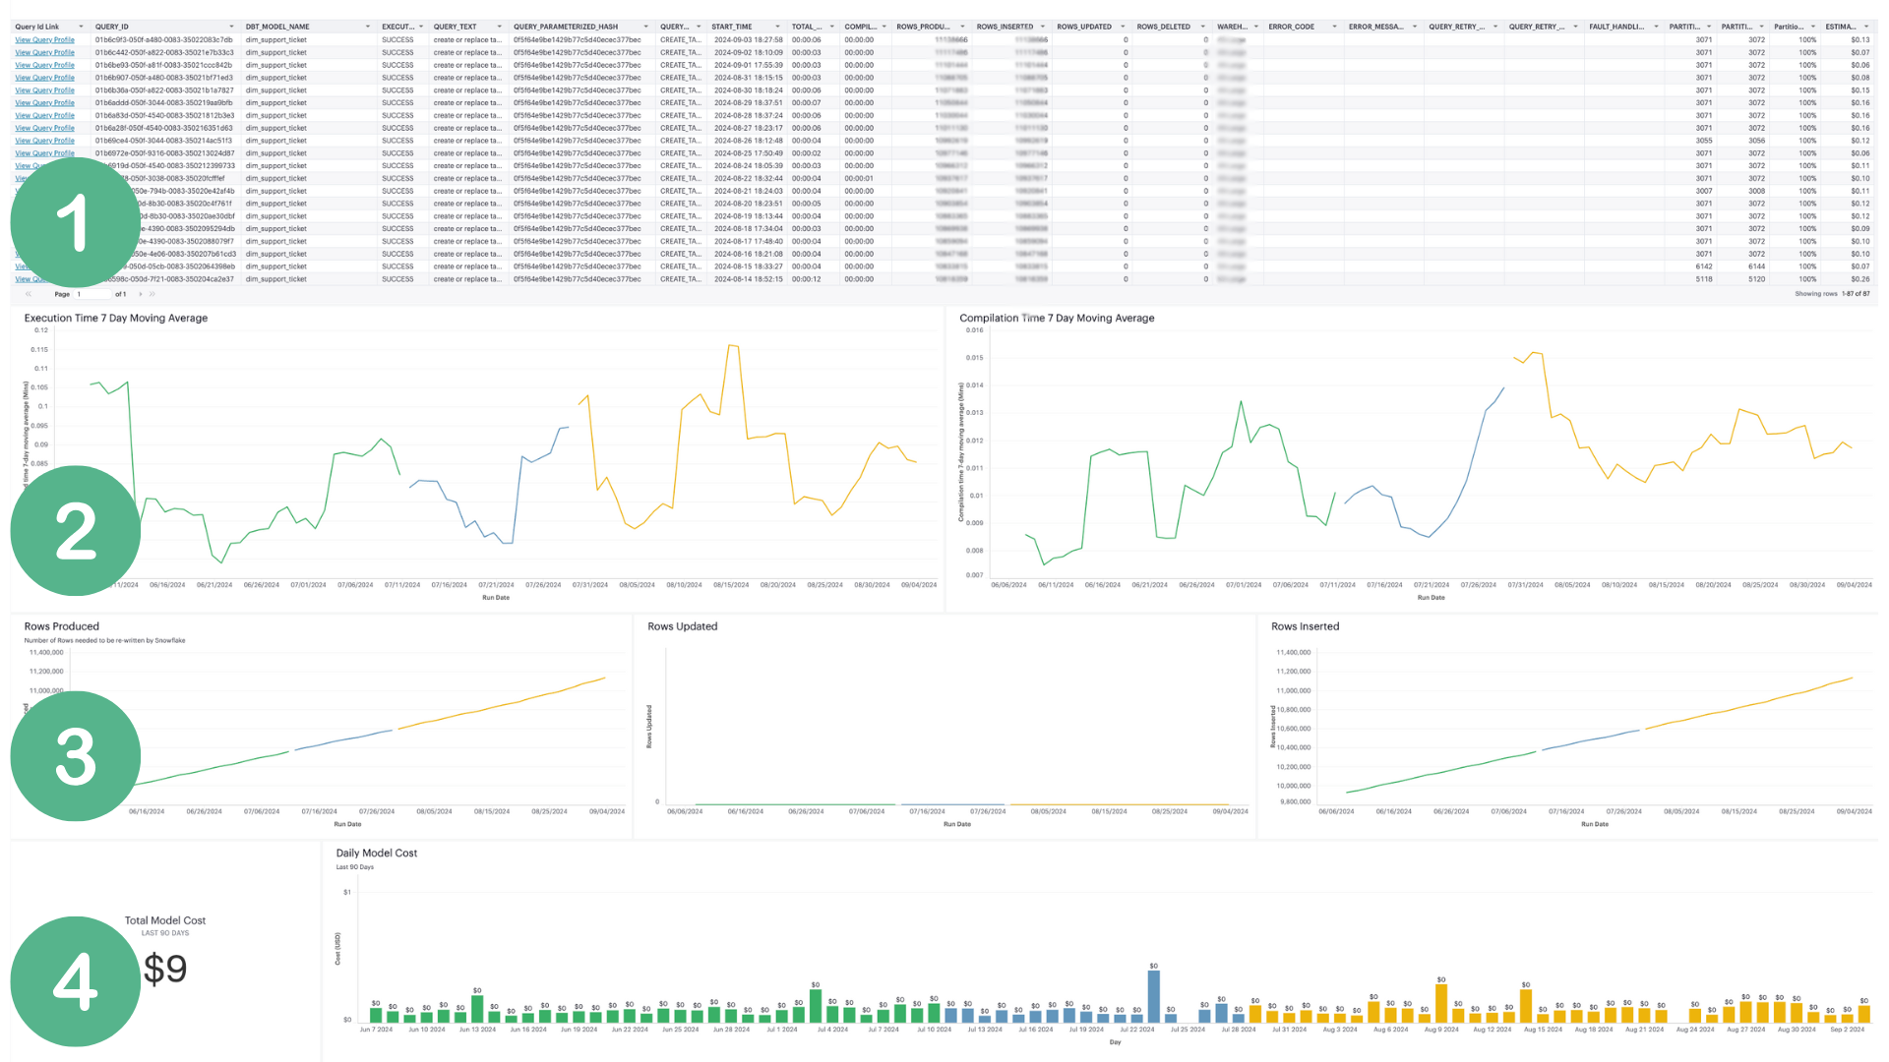Open the ROWS_DELETED column dropdown arrow
The image size is (1889, 1062).
(1203, 27)
